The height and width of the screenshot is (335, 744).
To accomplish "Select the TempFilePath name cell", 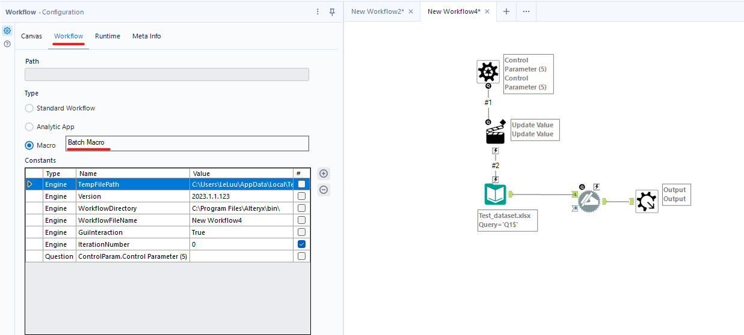I will coord(133,184).
